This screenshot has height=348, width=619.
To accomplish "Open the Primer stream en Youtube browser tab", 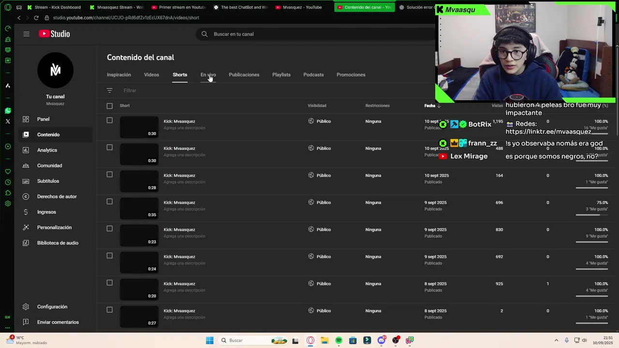I will [178, 7].
